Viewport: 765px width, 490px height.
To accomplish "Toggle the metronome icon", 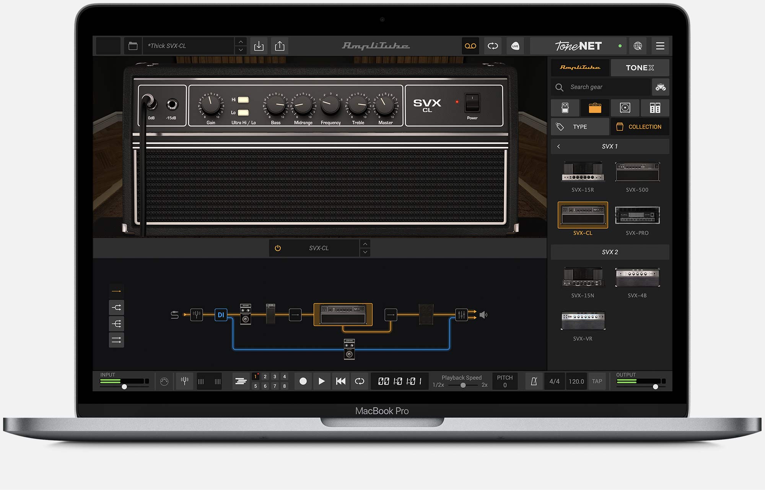I will 534,381.
